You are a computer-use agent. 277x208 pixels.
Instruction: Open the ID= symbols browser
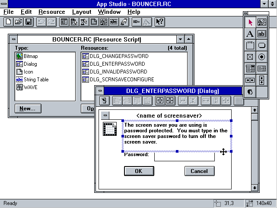coord(137,22)
